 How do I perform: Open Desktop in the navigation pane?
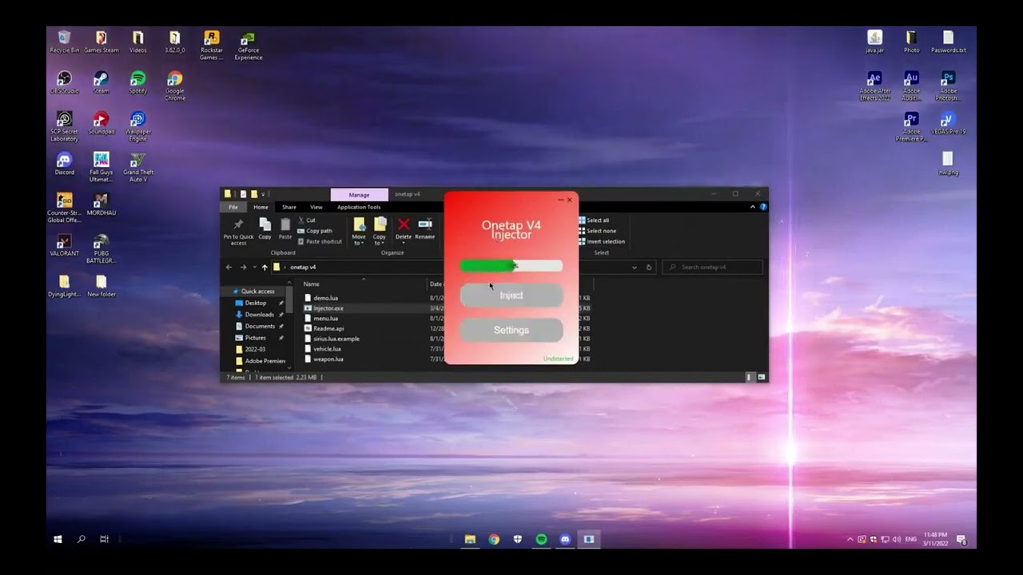click(256, 303)
